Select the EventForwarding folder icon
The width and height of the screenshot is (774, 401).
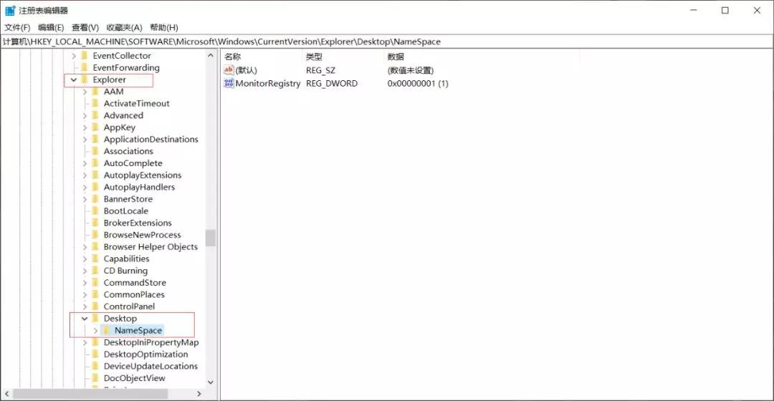[x=85, y=67]
